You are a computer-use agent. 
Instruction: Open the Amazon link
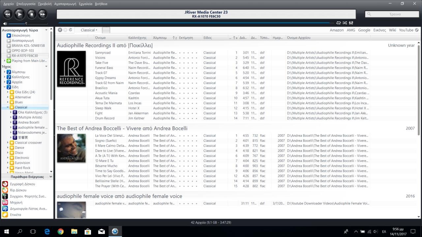coord(337,30)
